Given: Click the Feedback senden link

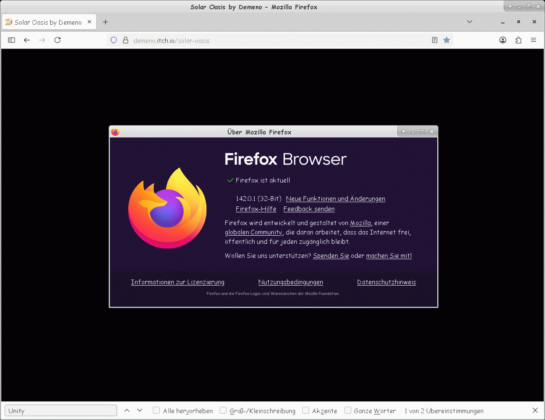Looking at the screenshot, I should tap(309, 209).
